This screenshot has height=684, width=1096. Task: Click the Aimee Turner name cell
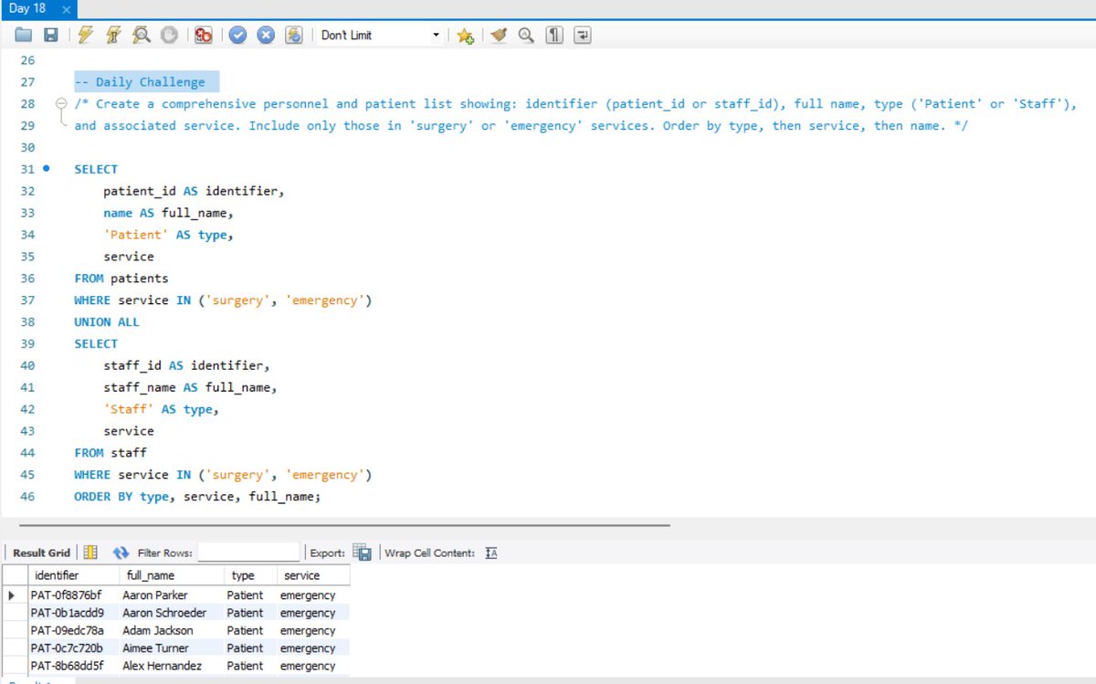(171, 648)
